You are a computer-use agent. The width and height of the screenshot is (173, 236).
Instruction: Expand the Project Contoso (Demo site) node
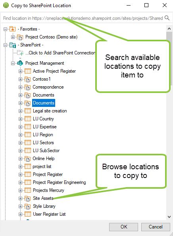13,37
